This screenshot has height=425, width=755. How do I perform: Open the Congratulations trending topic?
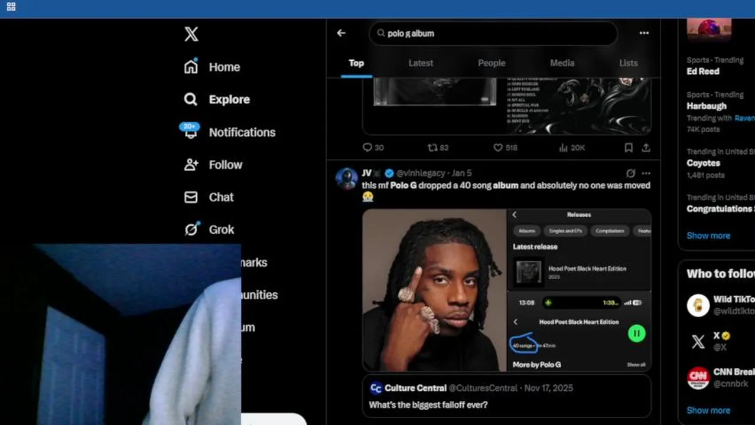[720, 209]
